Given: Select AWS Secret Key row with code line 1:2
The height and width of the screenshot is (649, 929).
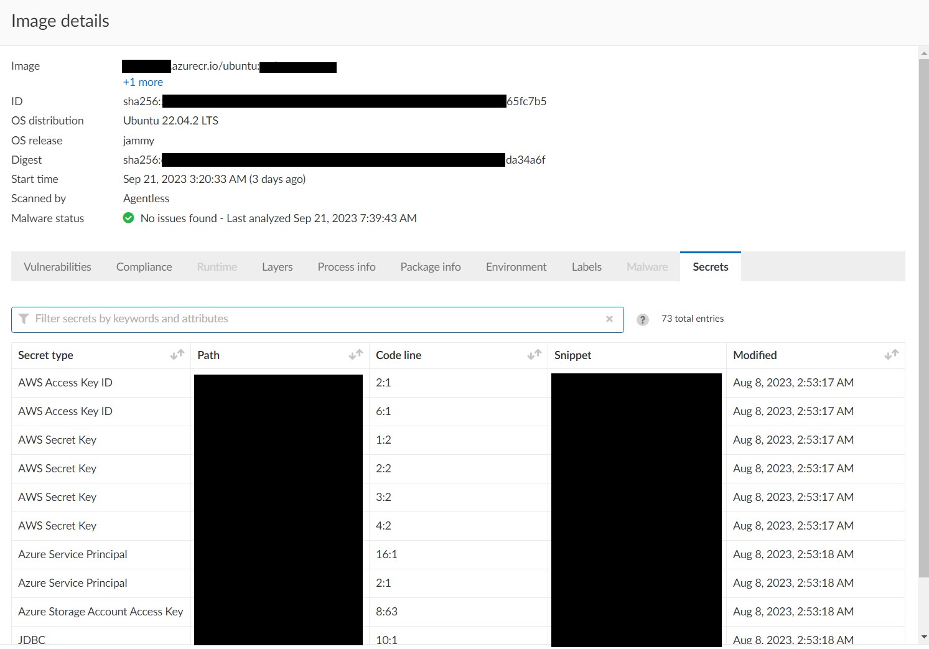Looking at the screenshot, I should tap(458, 440).
